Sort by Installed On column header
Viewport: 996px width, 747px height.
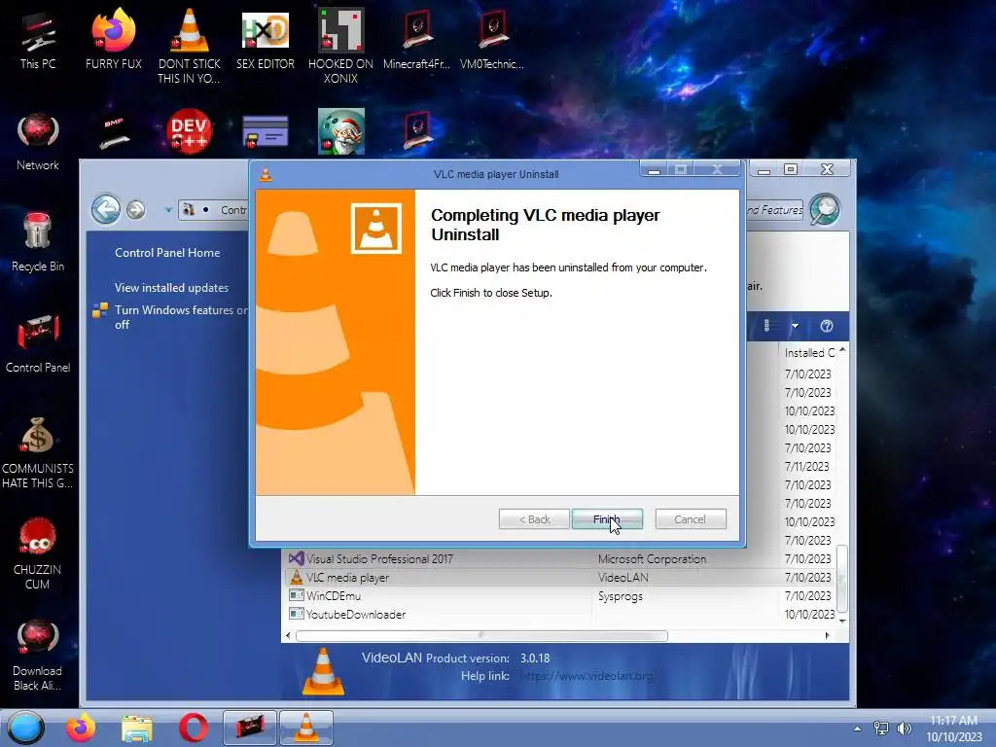click(809, 352)
